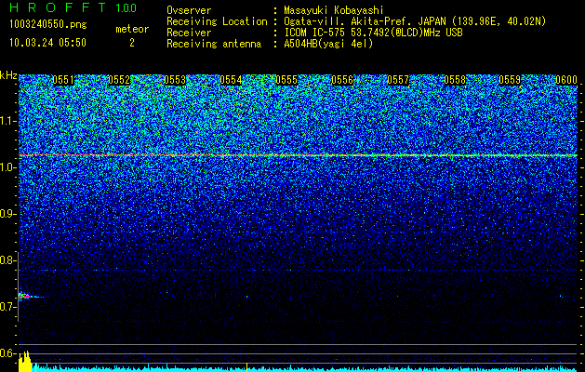
Task: Click the 0556 time marker
Action: coord(342,80)
